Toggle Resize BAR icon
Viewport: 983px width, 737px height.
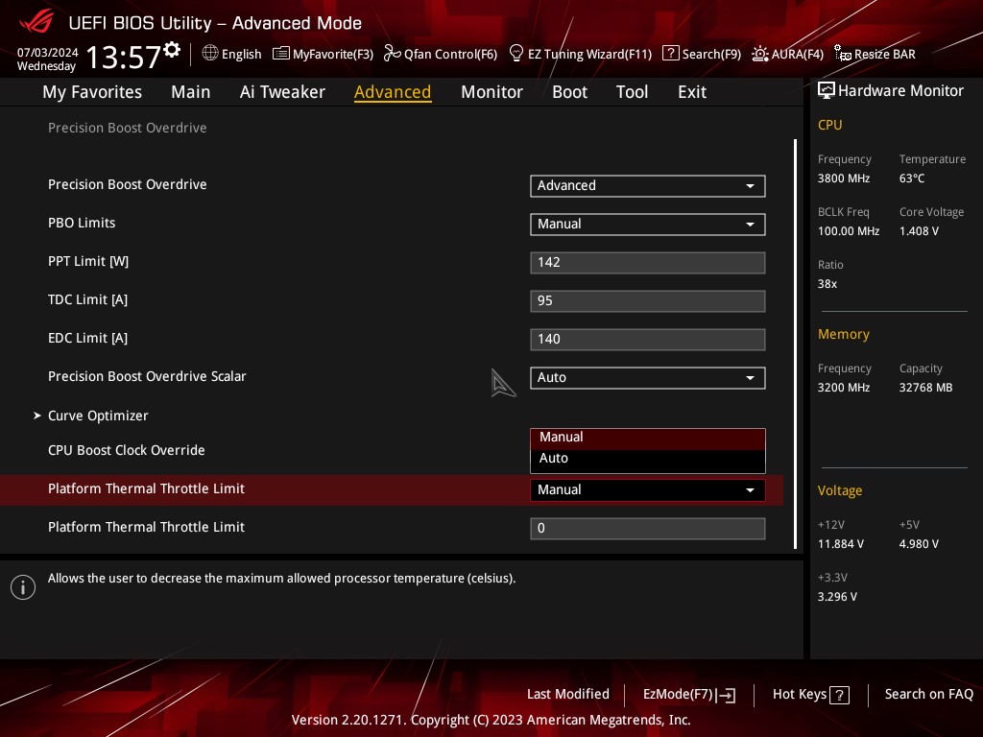(x=842, y=54)
